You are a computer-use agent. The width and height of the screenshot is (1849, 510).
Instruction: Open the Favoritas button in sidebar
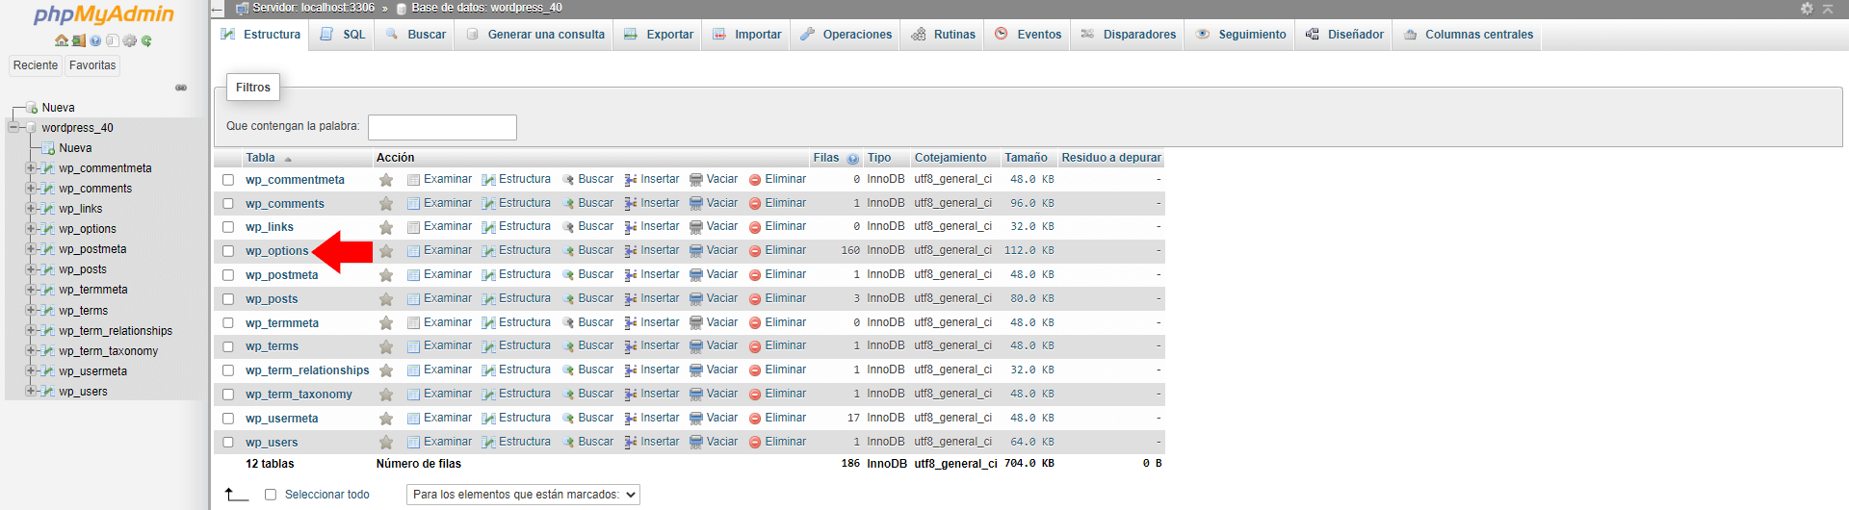click(x=92, y=65)
